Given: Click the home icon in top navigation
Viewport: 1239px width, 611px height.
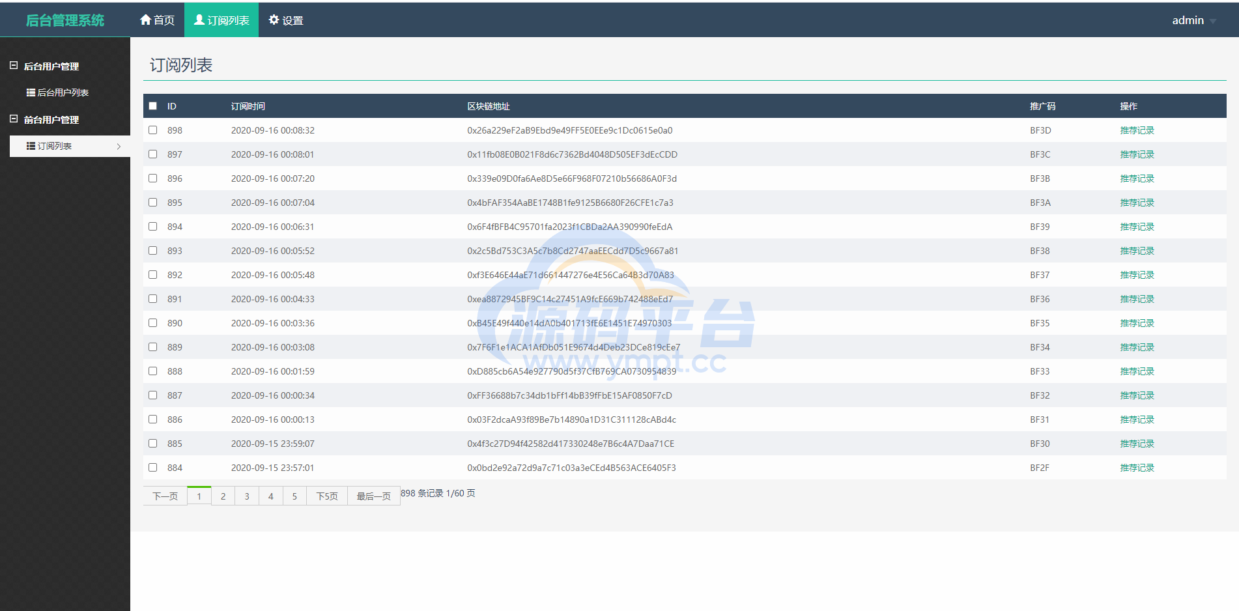Looking at the screenshot, I should coord(145,20).
